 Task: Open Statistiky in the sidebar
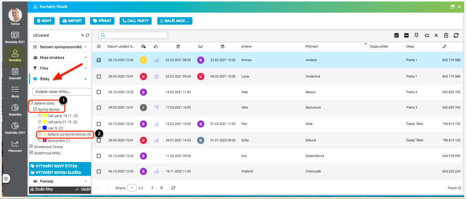(x=15, y=110)
